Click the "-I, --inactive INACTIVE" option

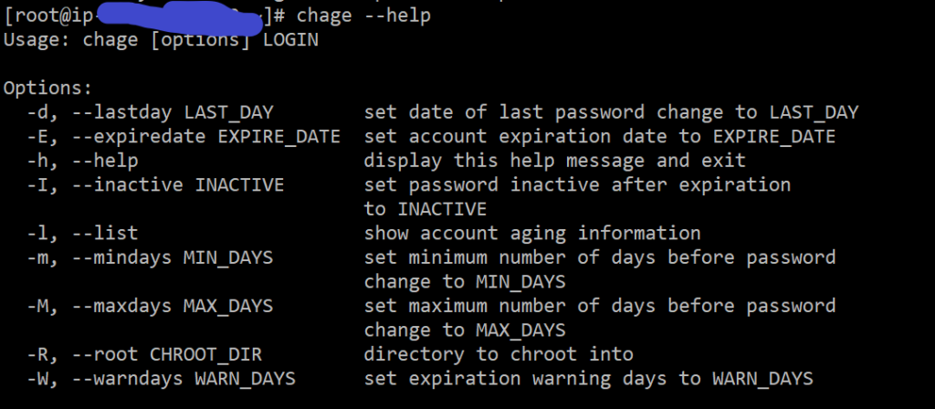(x=155, y=185)
